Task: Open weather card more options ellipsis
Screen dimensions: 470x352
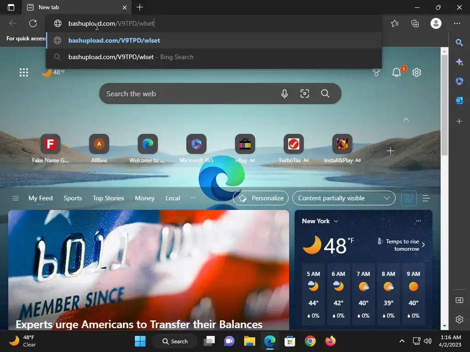Action: [419, 221]
